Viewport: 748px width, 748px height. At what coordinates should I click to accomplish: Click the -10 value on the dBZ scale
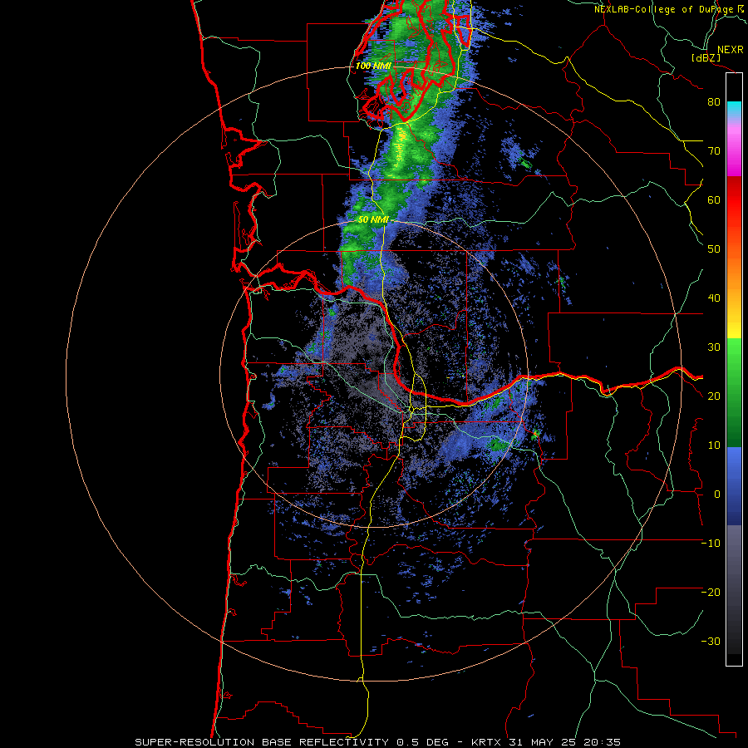711,544
